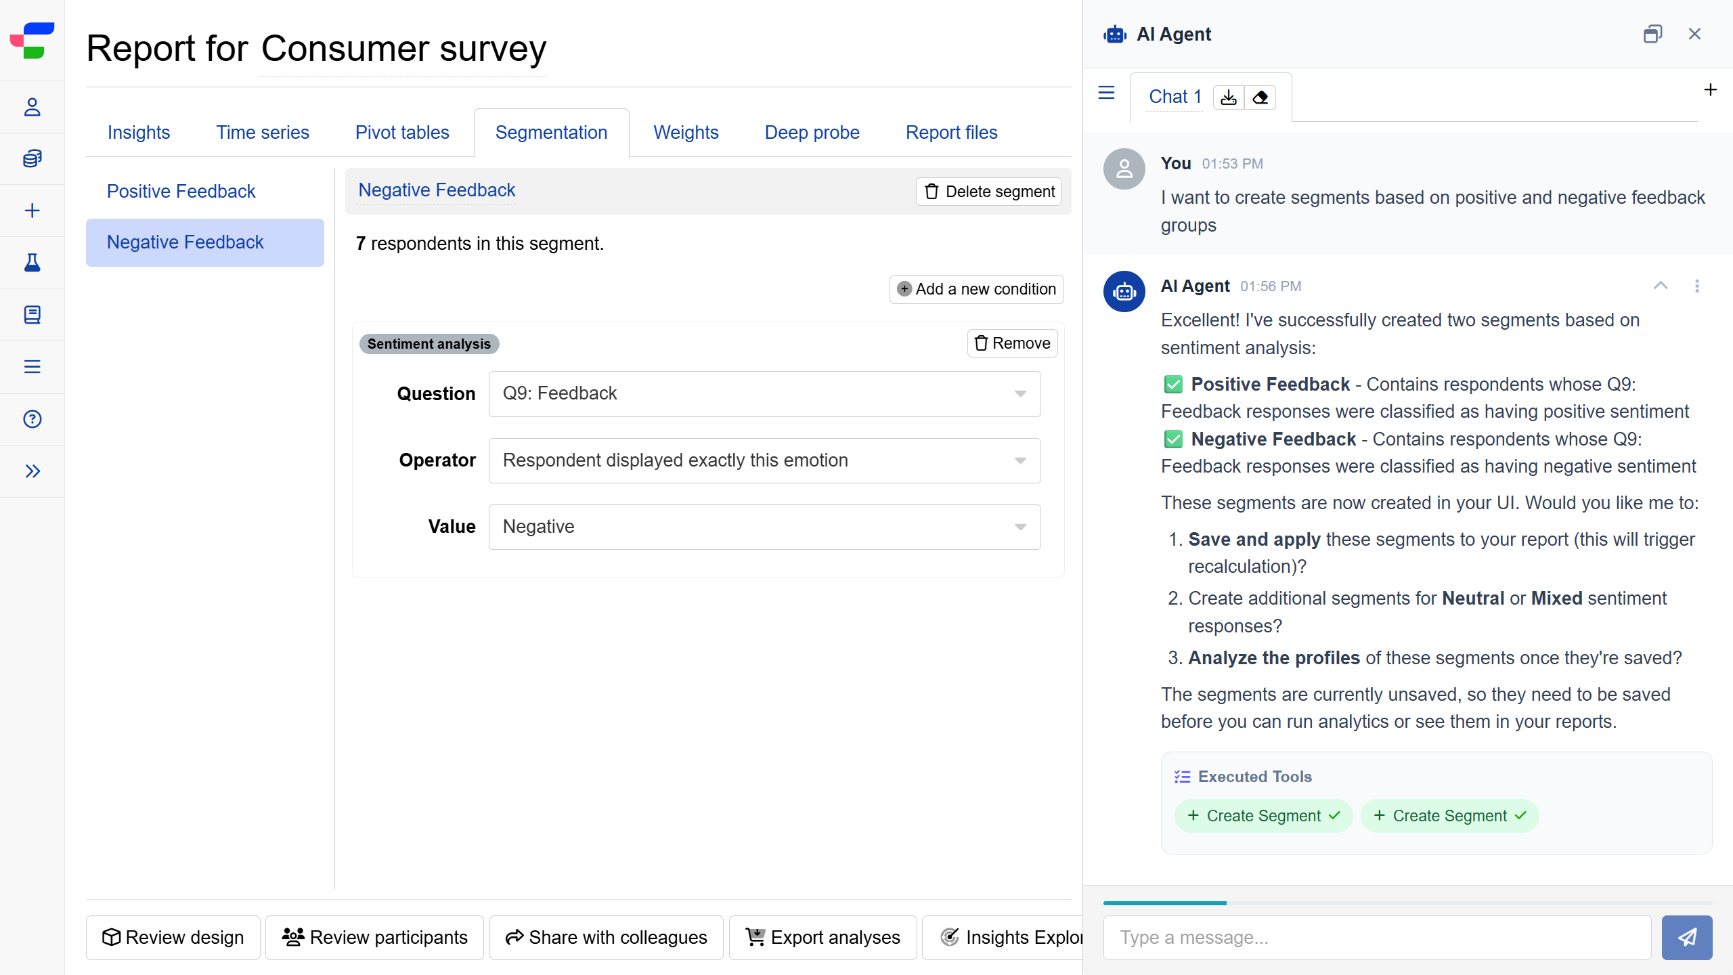Collapse the AI Agent response
Viewport: 1733px width, 975px height.
pyautogui.click(x=1660, y=286)
